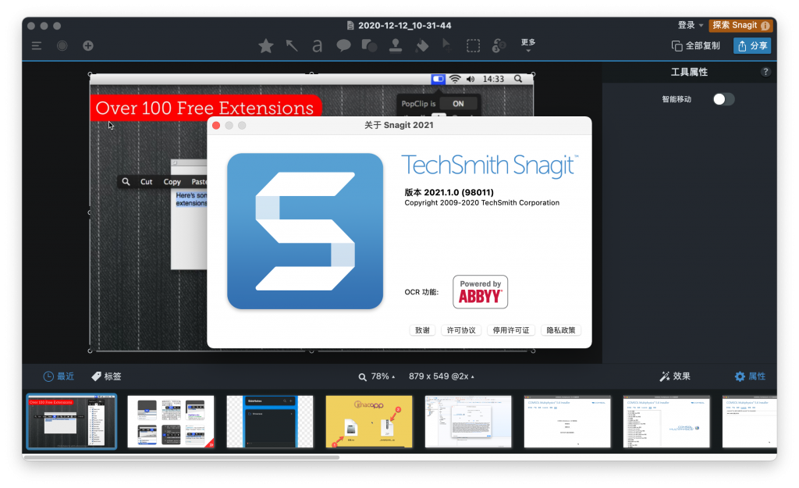This screenshot has height=488, width=799.
Task: Switch to the 标签 tags tab
Action: pyautogui.click(x=106, y=376)
